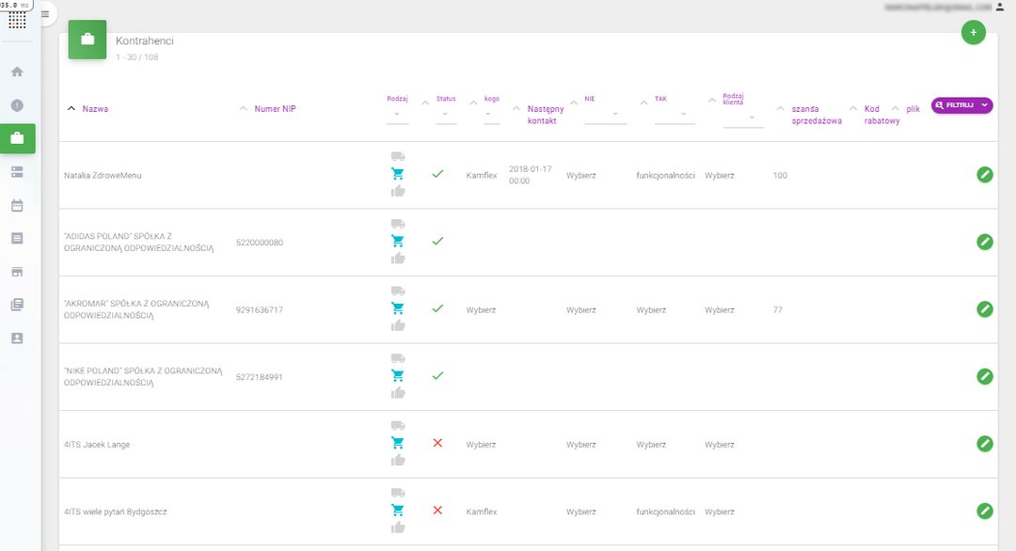Sort by the Nazwa column header
Screen dimensions: 1016x551
(x=95, y=109)
